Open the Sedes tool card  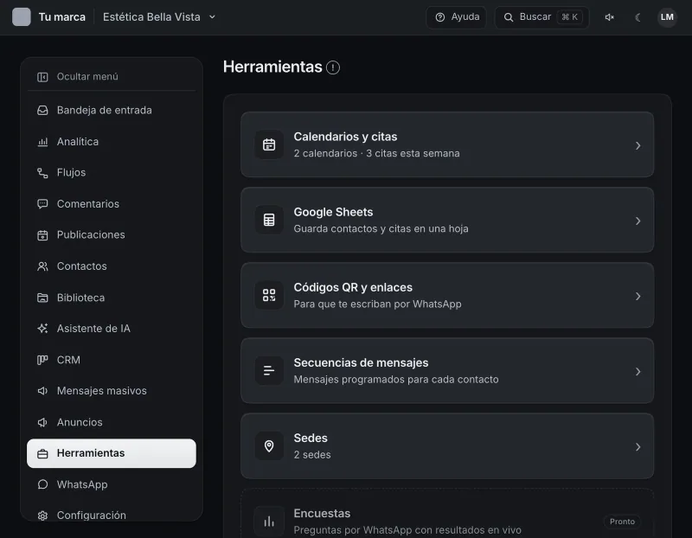pos(447,446)
